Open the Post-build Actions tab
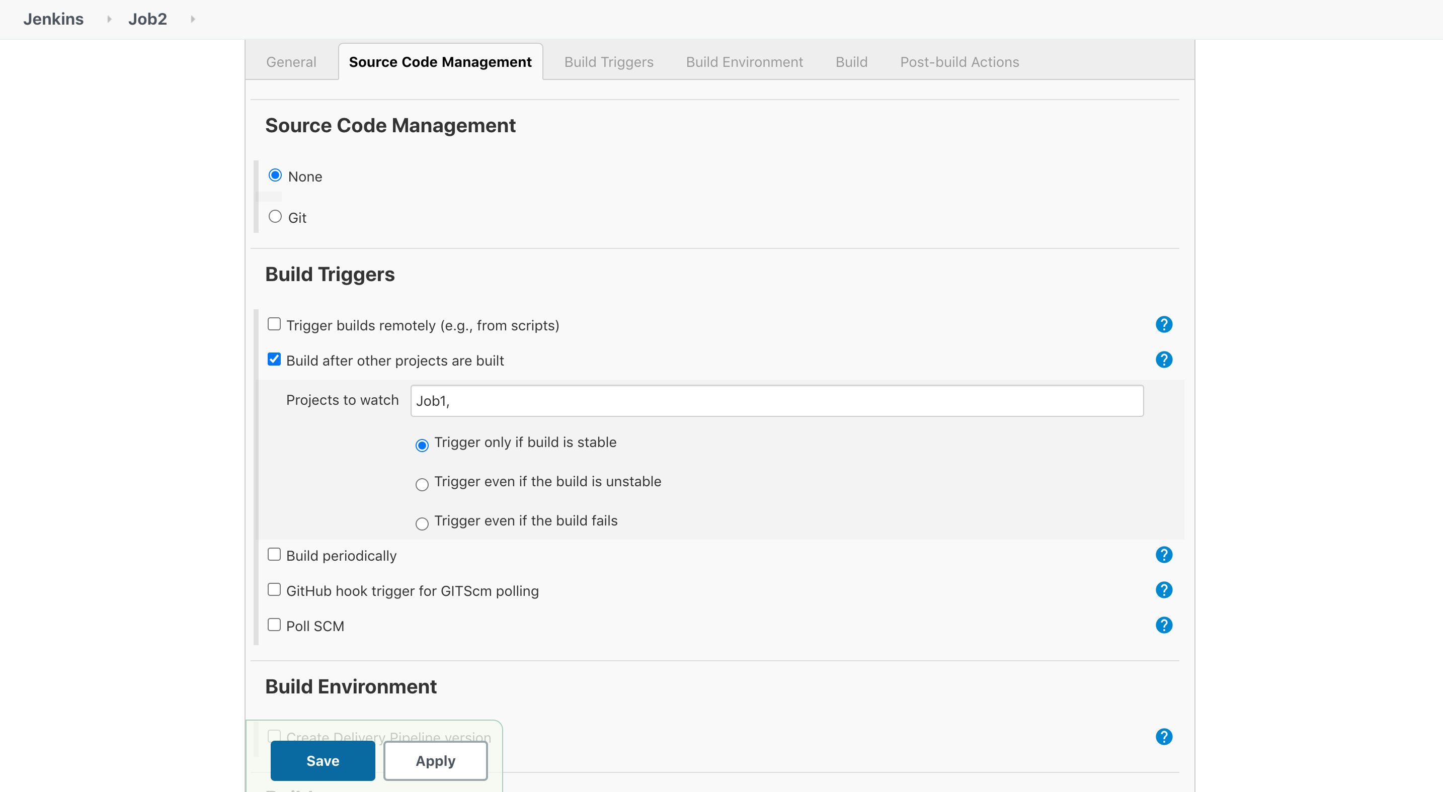 959,62
